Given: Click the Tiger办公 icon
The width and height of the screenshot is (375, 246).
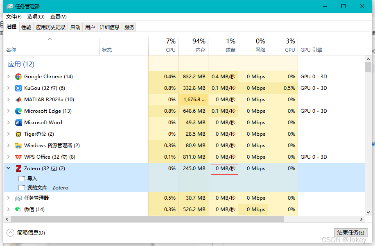Looking at the screenshot, I should (18, 134).
